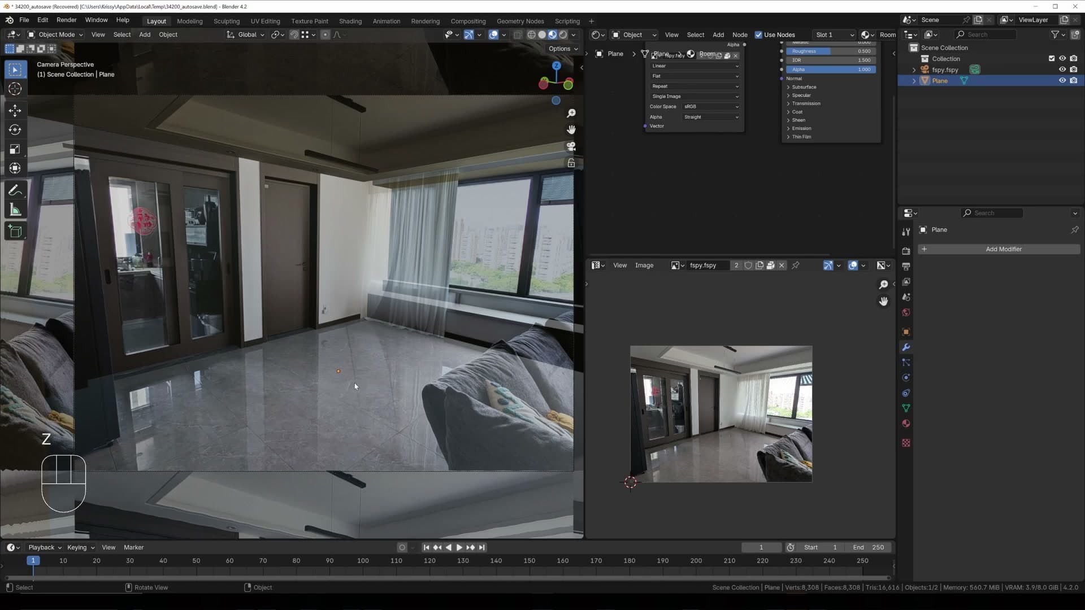Disable Plane in renders via camera icon
1085x610 pixels.
1074,81
